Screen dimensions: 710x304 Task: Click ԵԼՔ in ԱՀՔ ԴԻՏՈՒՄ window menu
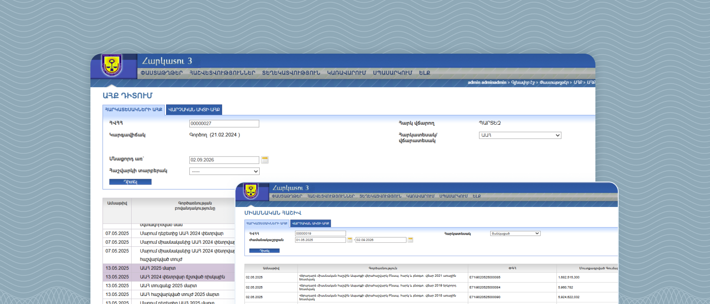(424, 73)
